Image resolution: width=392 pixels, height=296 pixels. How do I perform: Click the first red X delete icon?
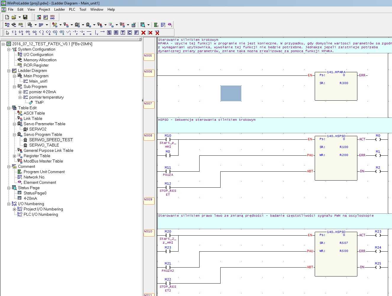click(144, 33)
